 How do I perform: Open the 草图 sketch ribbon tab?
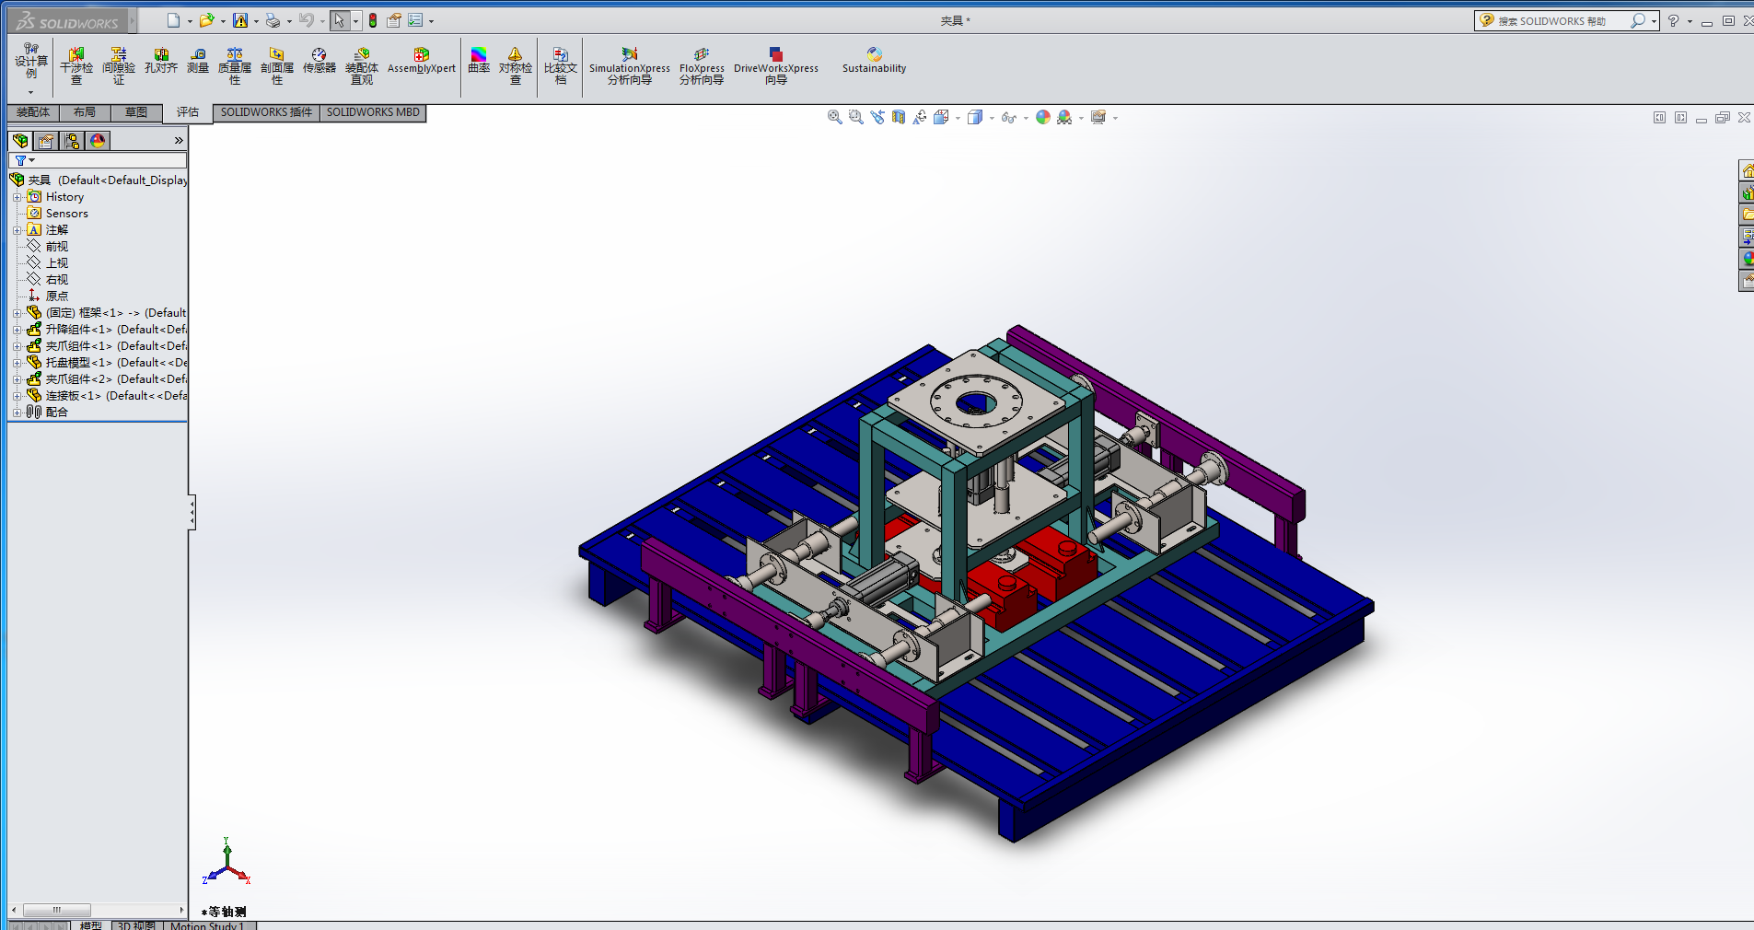tap(136, 112)
